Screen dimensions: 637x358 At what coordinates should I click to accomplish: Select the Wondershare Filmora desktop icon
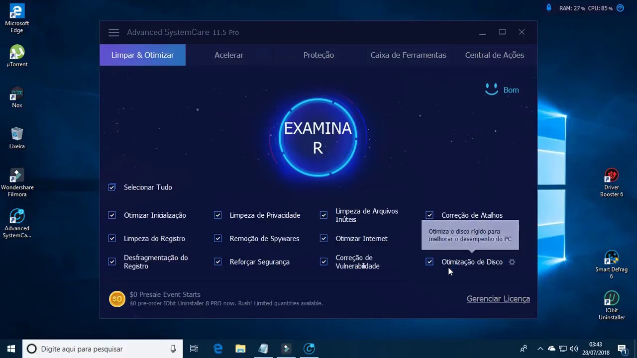pos(17,183)
